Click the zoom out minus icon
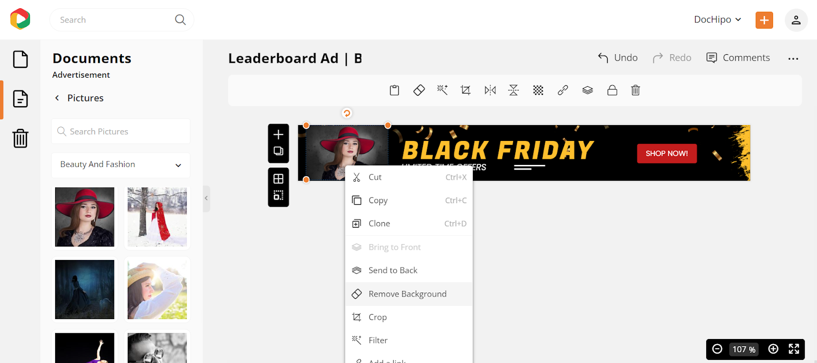This screenshot has width=817, height=363. coord(717,349)
